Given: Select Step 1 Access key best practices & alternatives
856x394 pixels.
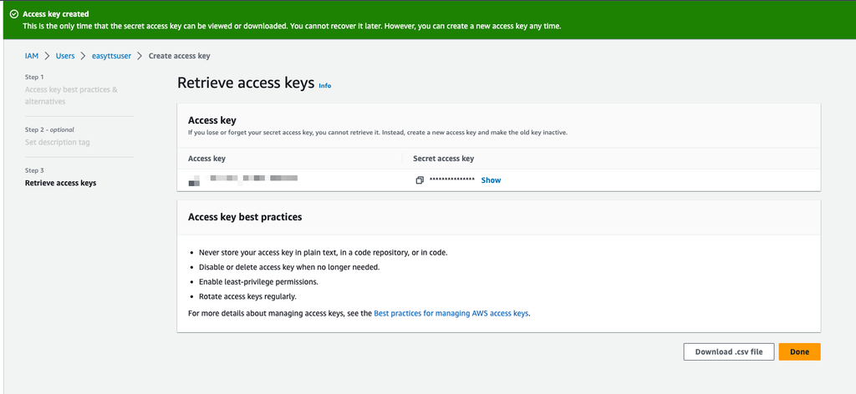Looking at the screenshot, I should click(72, 95).
